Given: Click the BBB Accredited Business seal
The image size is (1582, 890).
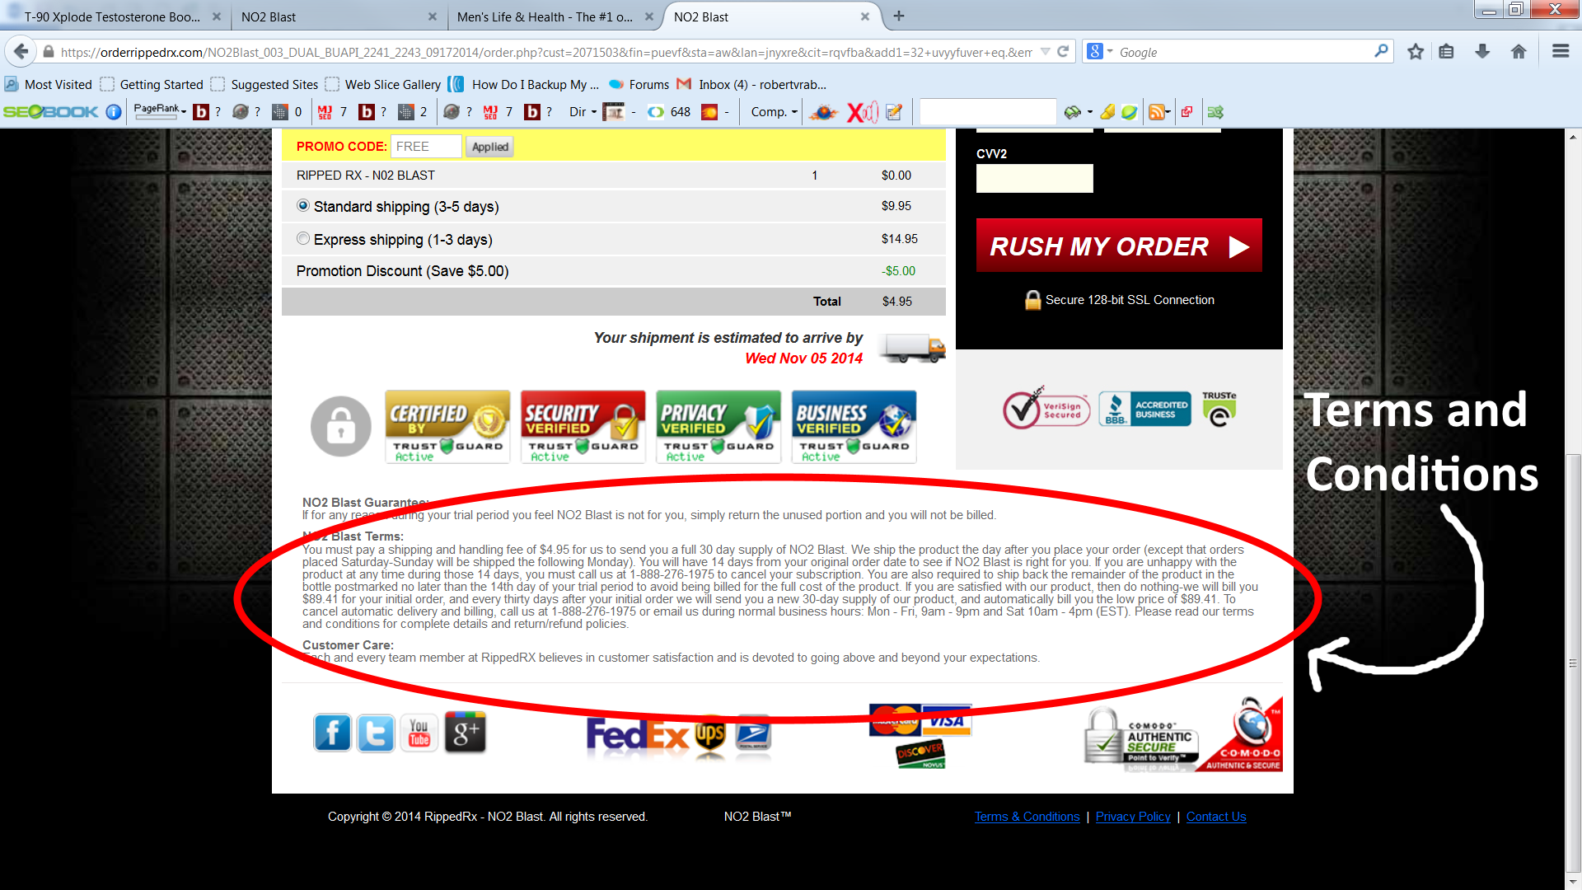Looking at the screenshot, I should pos(1144,409).
